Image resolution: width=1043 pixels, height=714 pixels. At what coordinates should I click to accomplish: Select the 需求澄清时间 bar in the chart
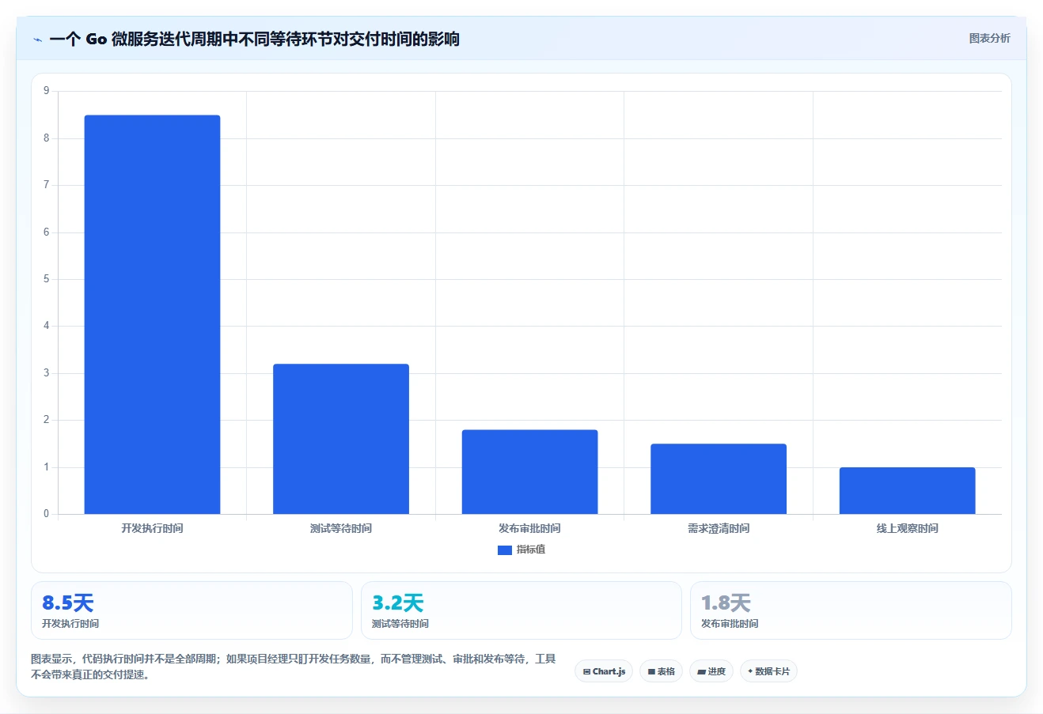pos(719,479)
